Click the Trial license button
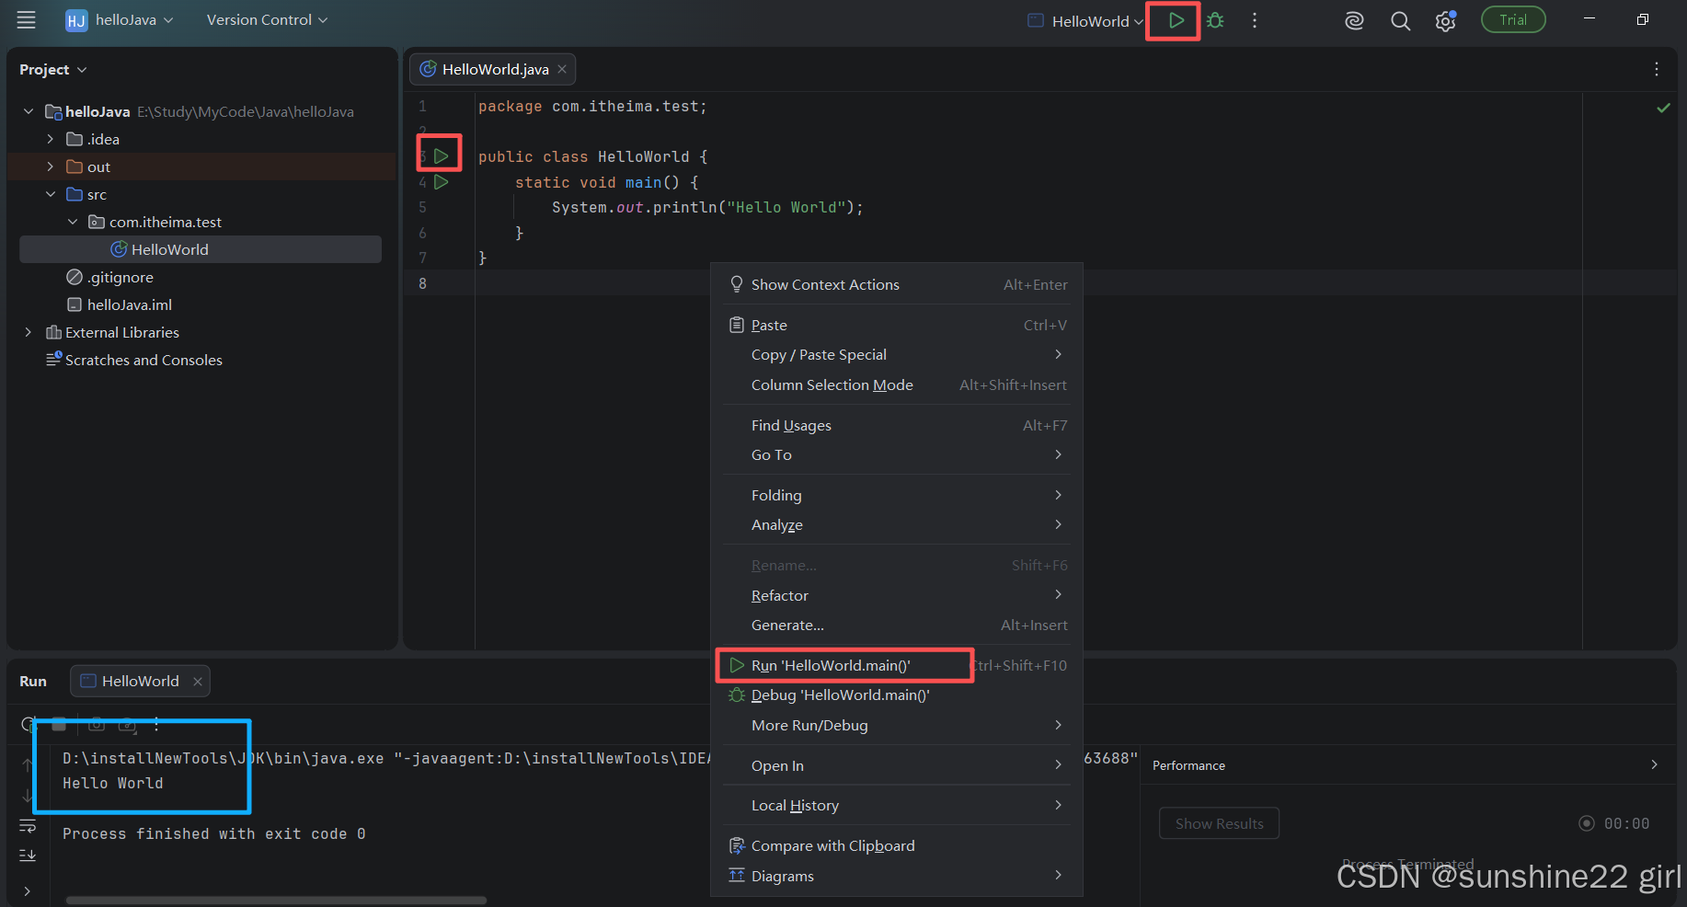The height and width of the screenshot is (907, 1687). [x=1513, y=19]
